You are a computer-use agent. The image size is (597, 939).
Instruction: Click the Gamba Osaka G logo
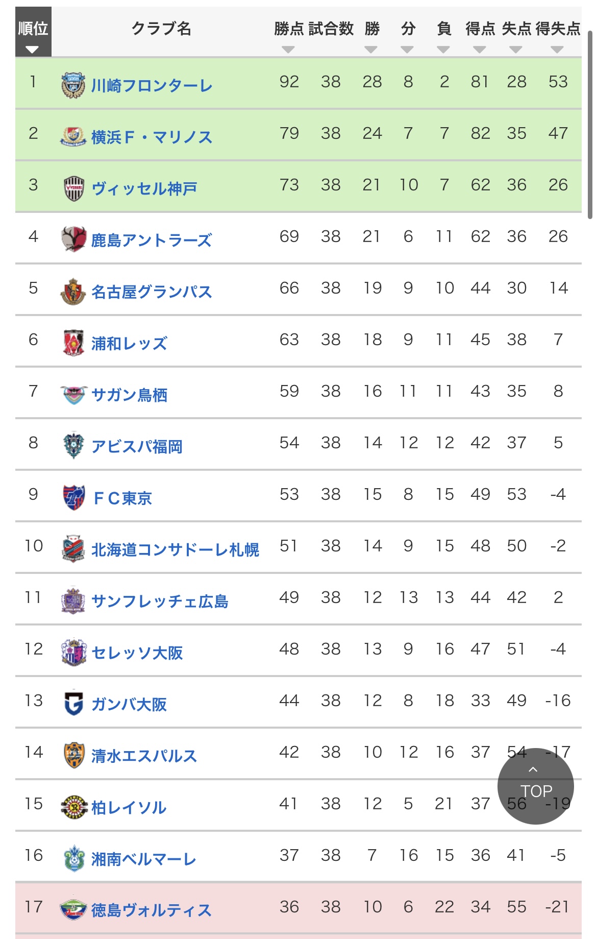click(73, 704)
